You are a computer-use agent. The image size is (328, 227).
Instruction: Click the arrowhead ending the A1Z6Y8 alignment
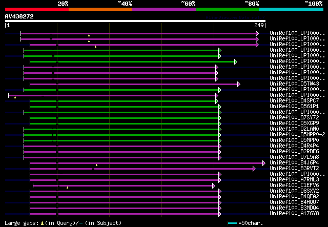(x=220, y=214)
